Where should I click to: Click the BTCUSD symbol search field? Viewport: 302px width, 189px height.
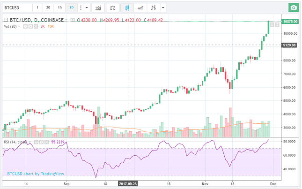click(17, 8)
